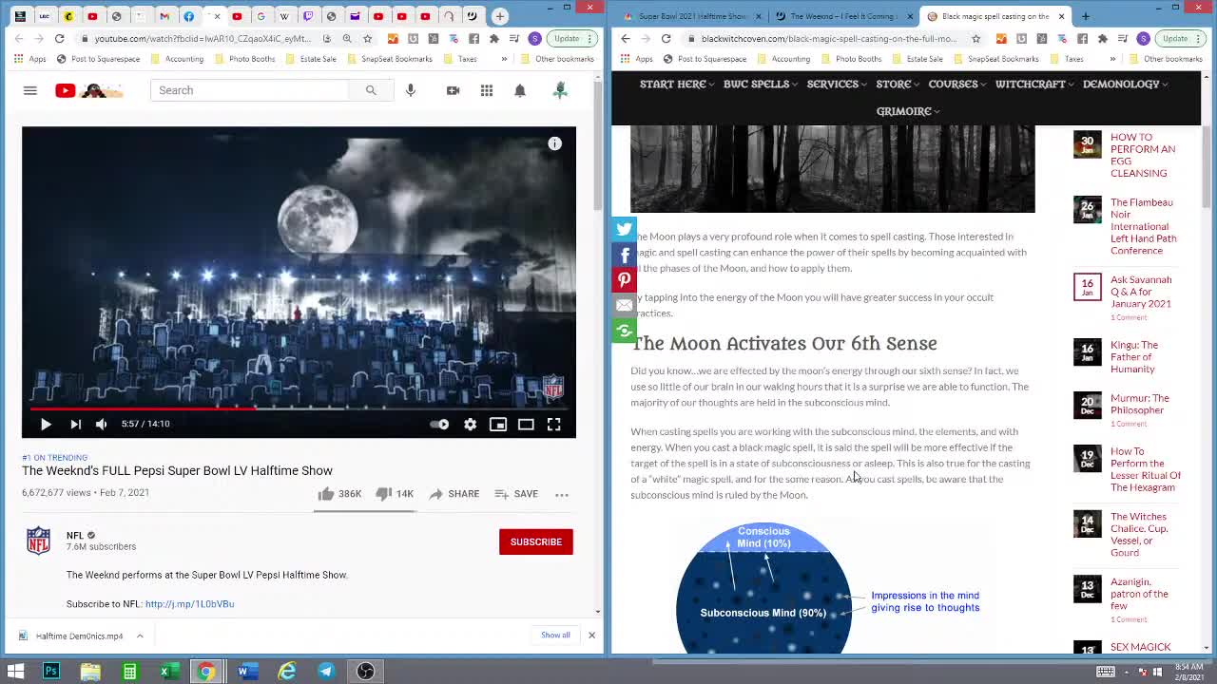Expand the STORE menu
The image size is (1217, 684).
pyautogui.click(x=898, y=85)
